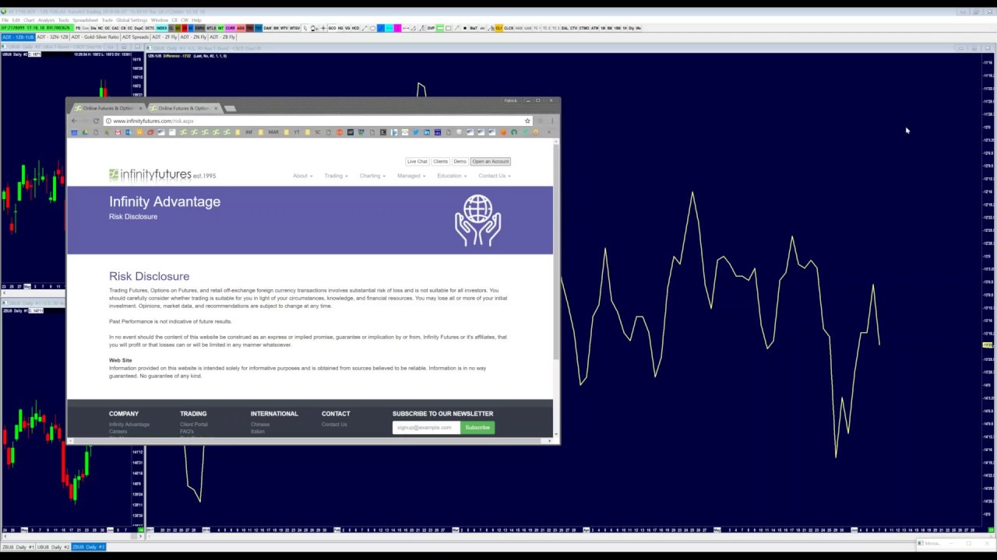Click the DVP toolbar button

click(431, 28)
